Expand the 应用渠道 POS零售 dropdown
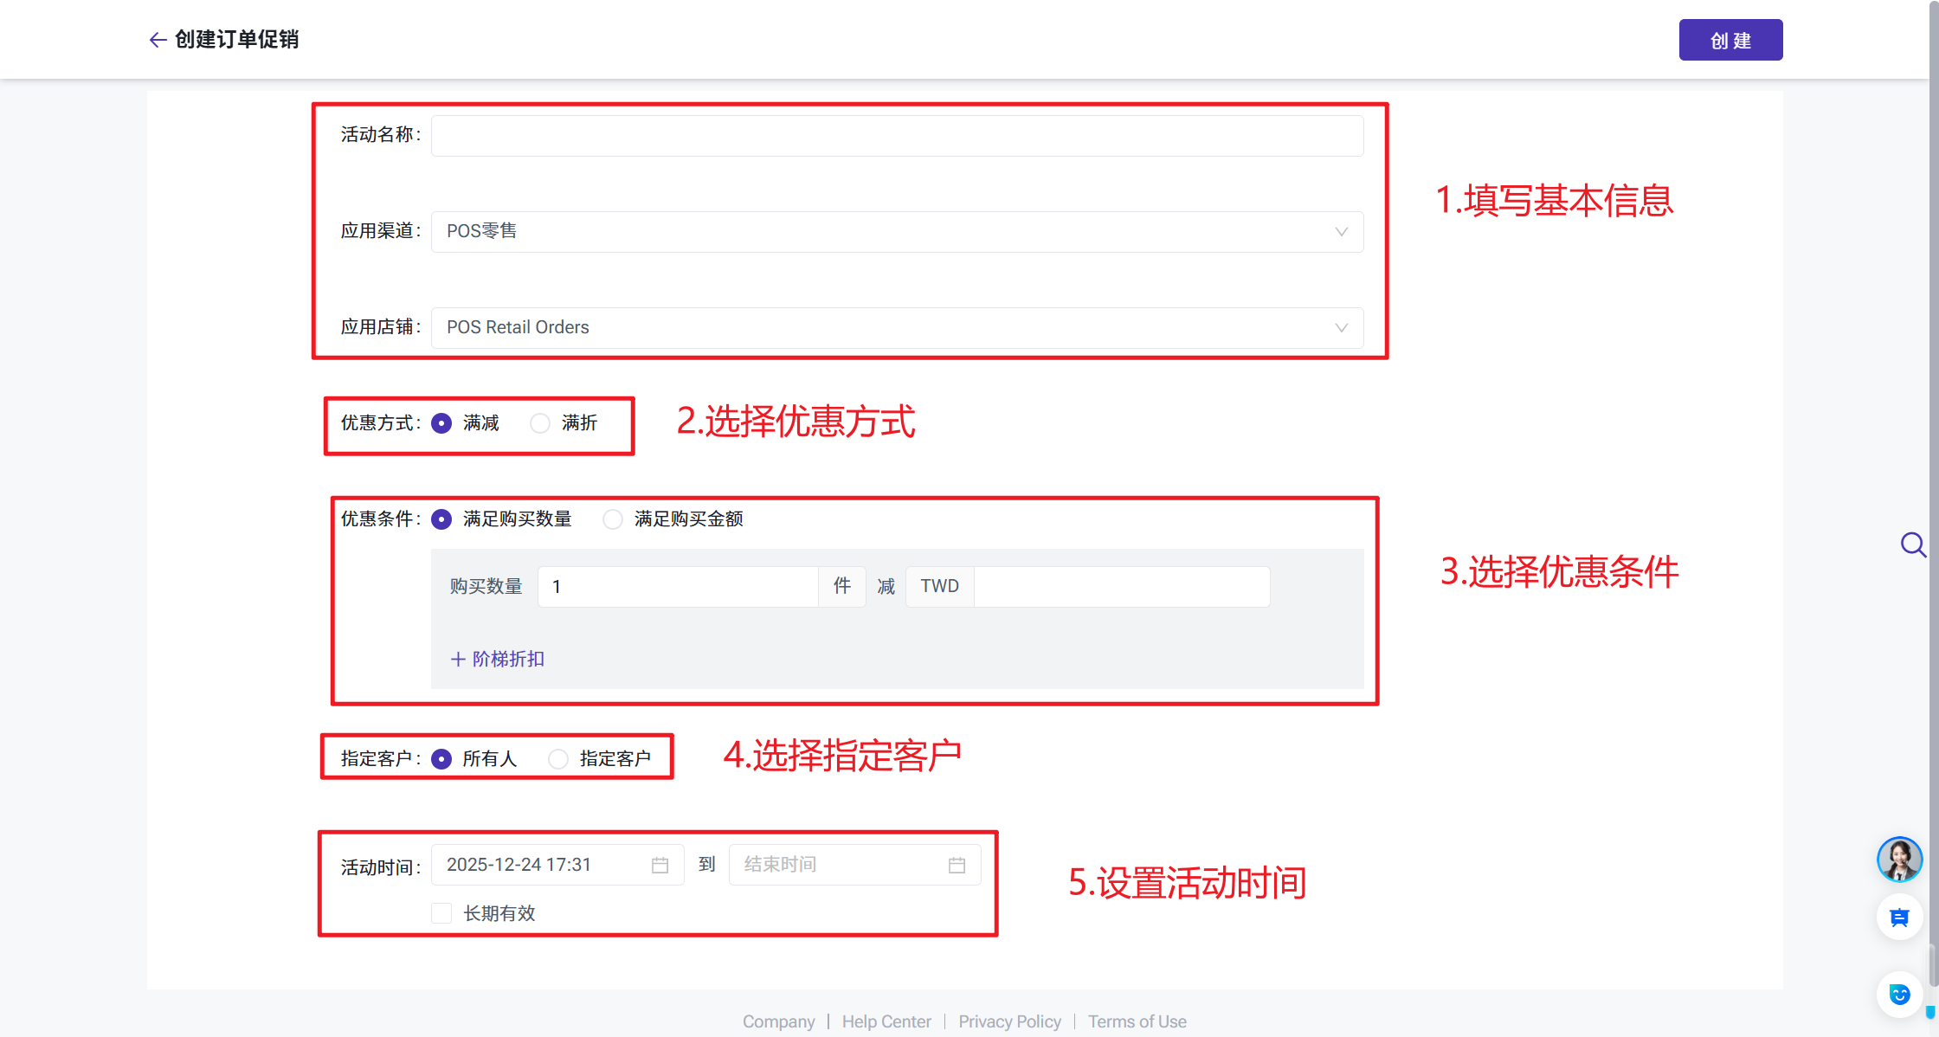Screen dimensions: 1939x1037 click(x=897, y=232)
